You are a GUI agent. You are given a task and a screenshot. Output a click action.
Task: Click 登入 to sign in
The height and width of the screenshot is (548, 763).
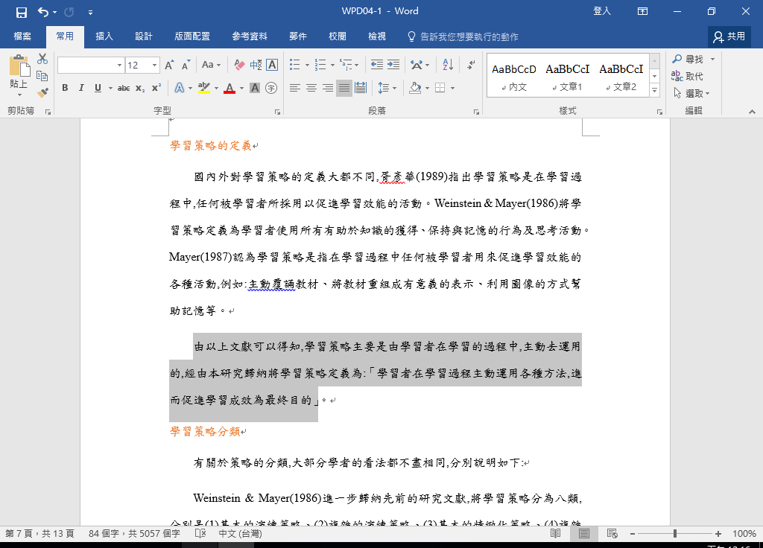[602, 11]
